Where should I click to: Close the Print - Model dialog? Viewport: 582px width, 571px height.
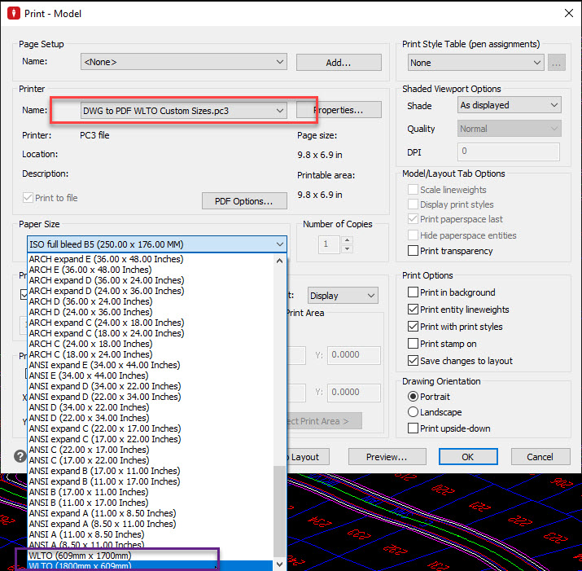(567, 13)
